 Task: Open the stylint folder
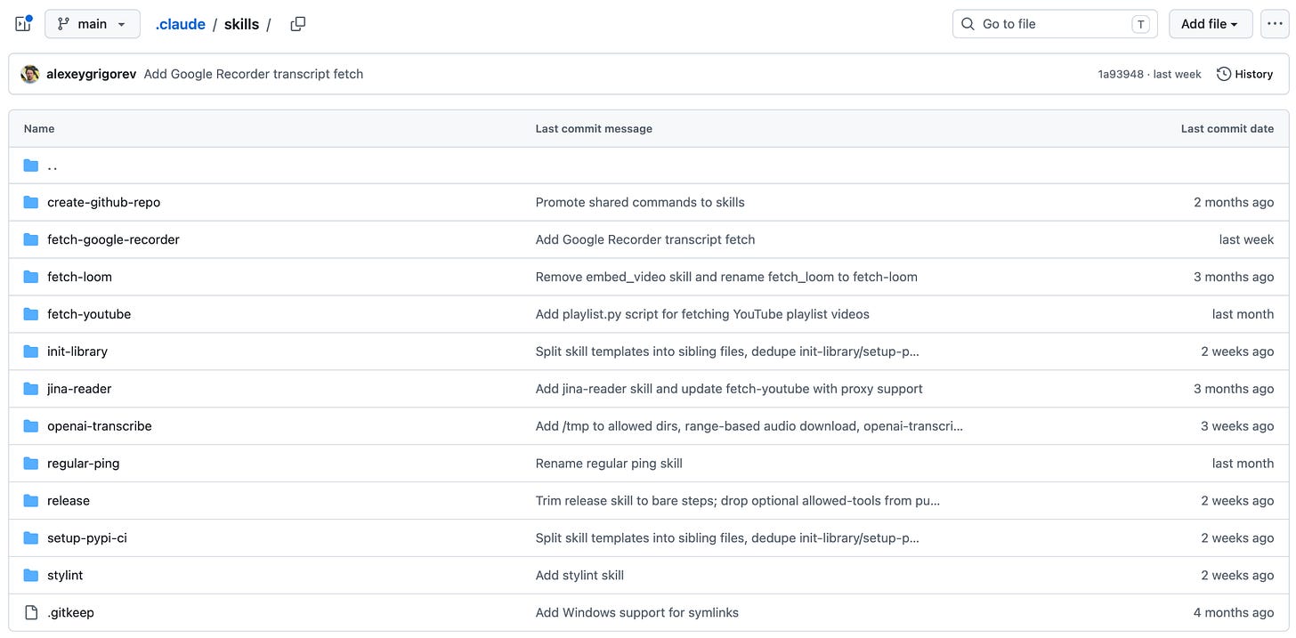point(65,576)
